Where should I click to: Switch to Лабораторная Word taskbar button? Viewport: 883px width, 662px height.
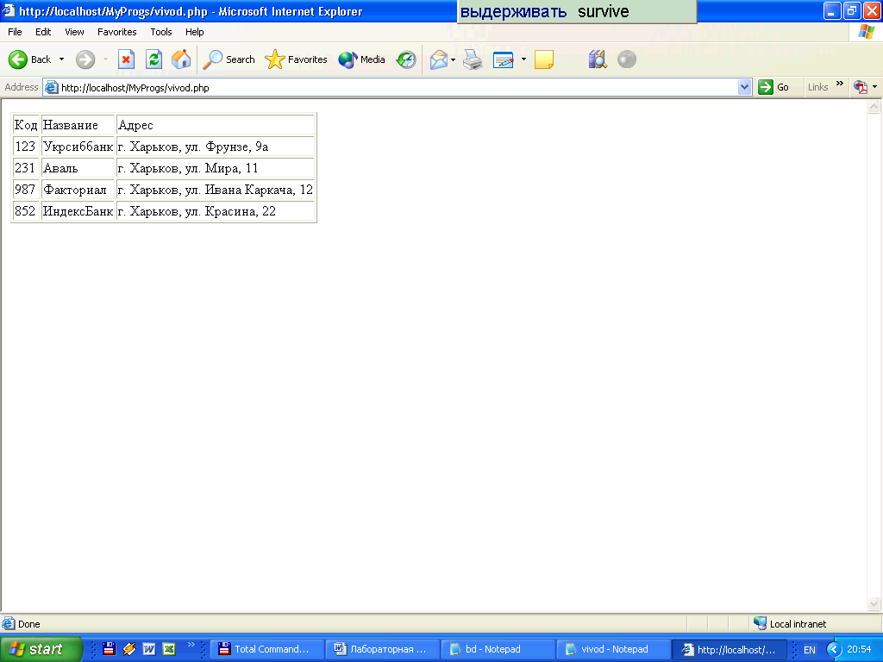click(383, 649)
